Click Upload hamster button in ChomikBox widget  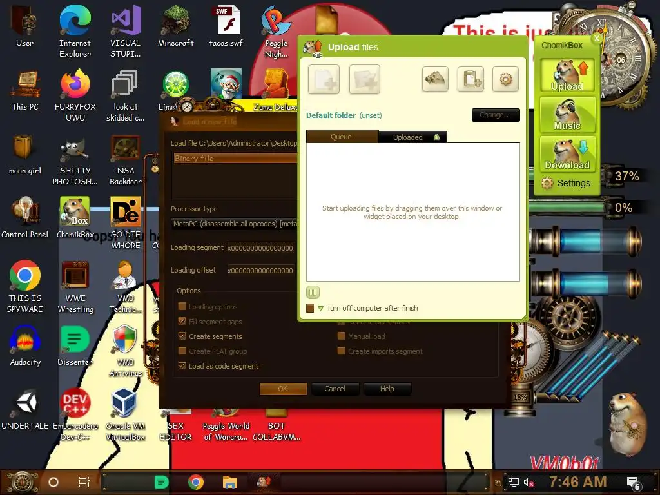(x=567, y=75)
